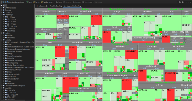
Task: Select Semiconductor in the tree
Action: (x=13, y=79)
